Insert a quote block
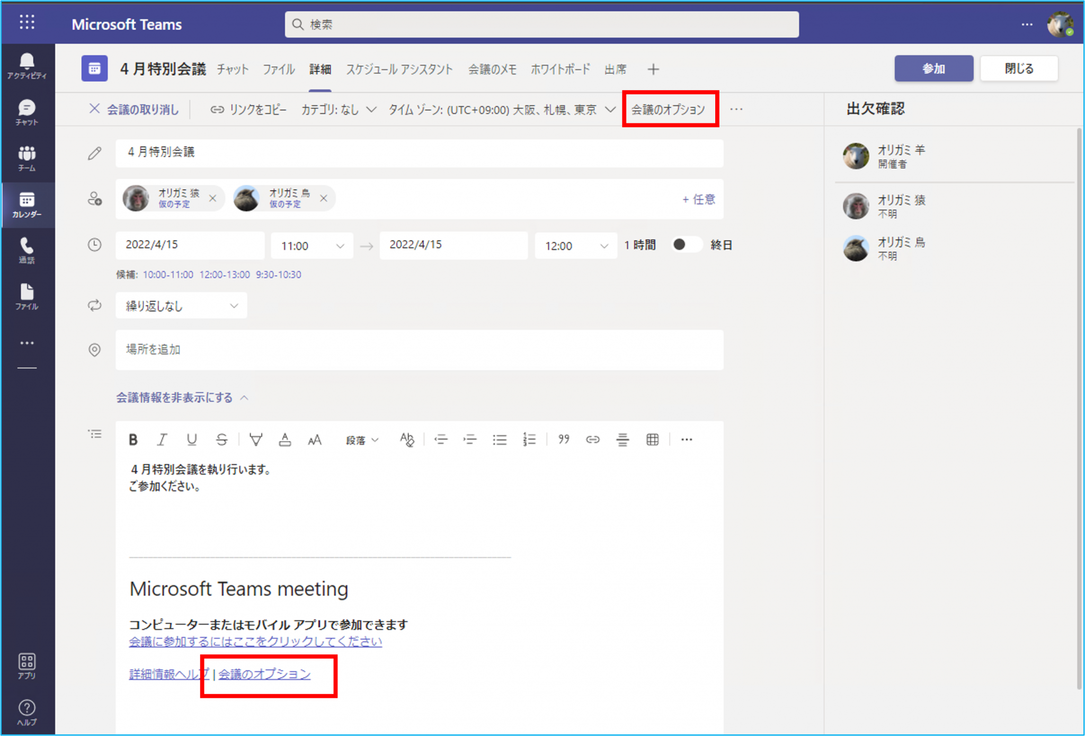The height and width of the screenshot is (736, 1085). [564, 439]
